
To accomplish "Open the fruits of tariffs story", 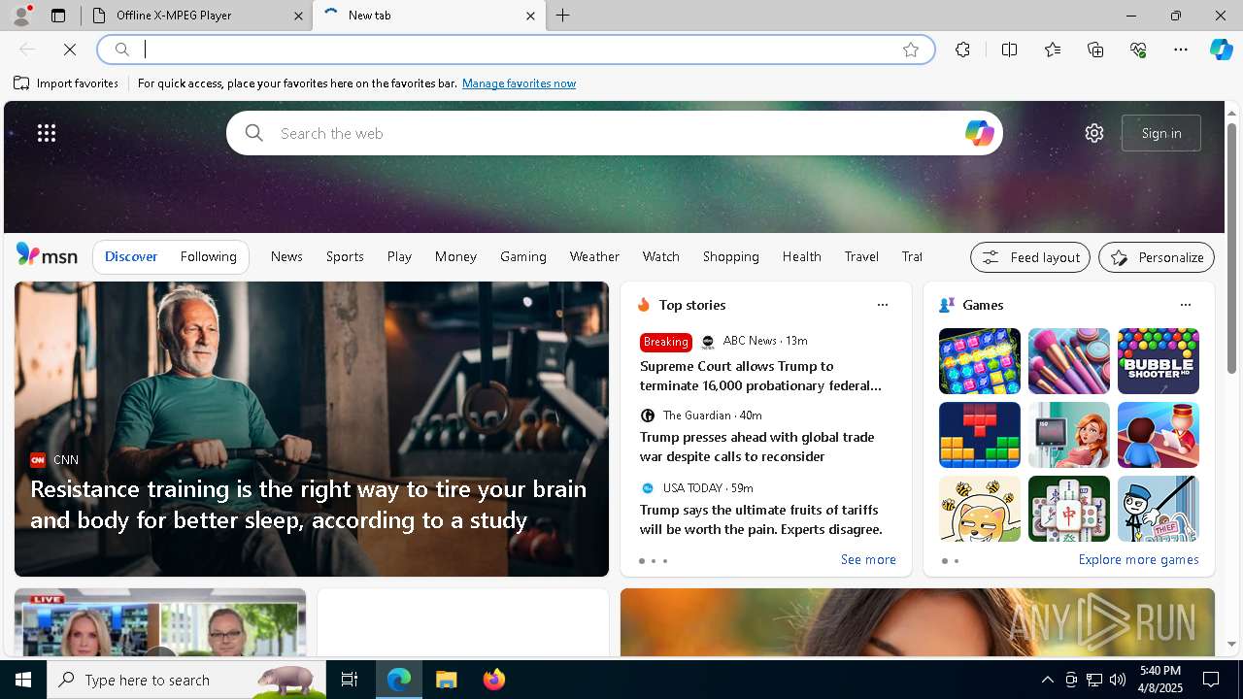I will [761, 519].
